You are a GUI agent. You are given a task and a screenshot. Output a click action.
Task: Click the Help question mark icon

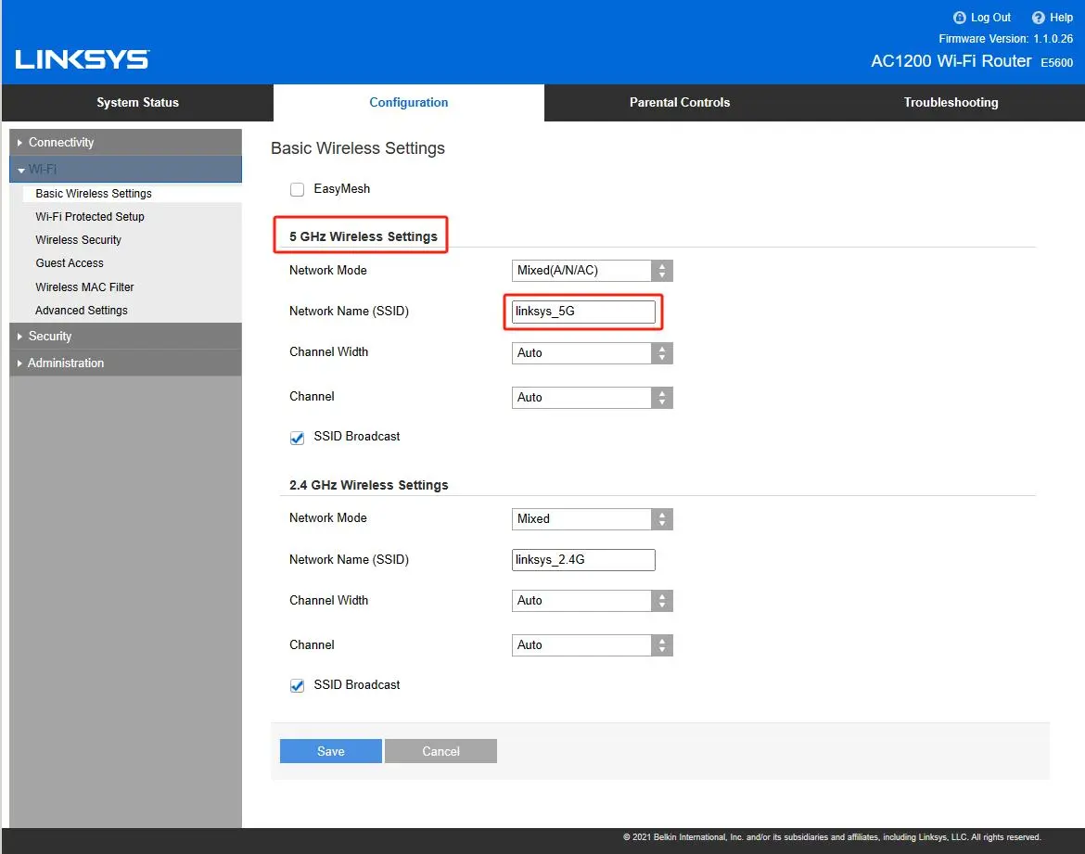[x=1038, y=18]
